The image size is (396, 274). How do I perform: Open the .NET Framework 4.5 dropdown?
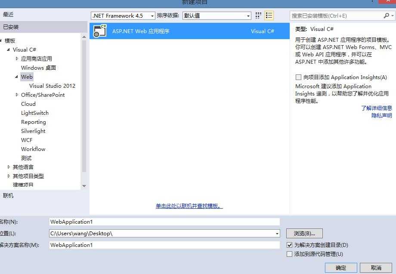[x=123, y=15]
